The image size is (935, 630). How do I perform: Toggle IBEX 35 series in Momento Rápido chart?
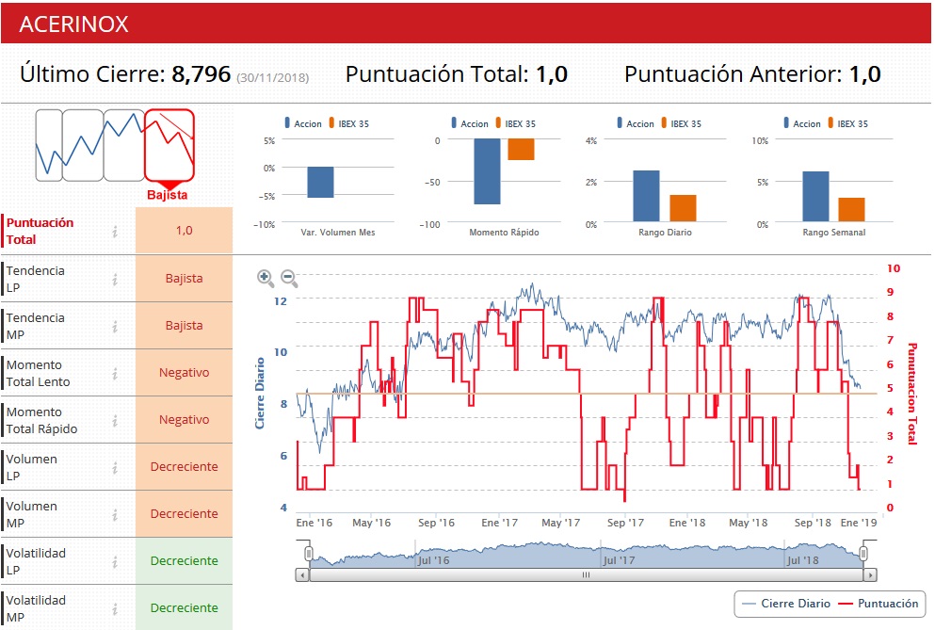pyautogui.click(x=516, y=123)
